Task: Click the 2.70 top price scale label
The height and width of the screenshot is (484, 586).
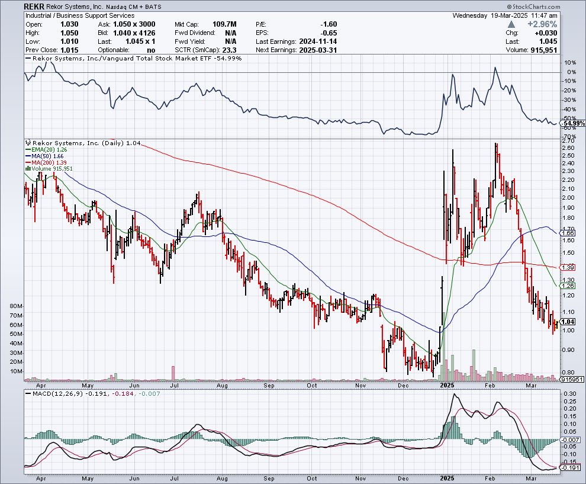Action: [x=568, y=141]
